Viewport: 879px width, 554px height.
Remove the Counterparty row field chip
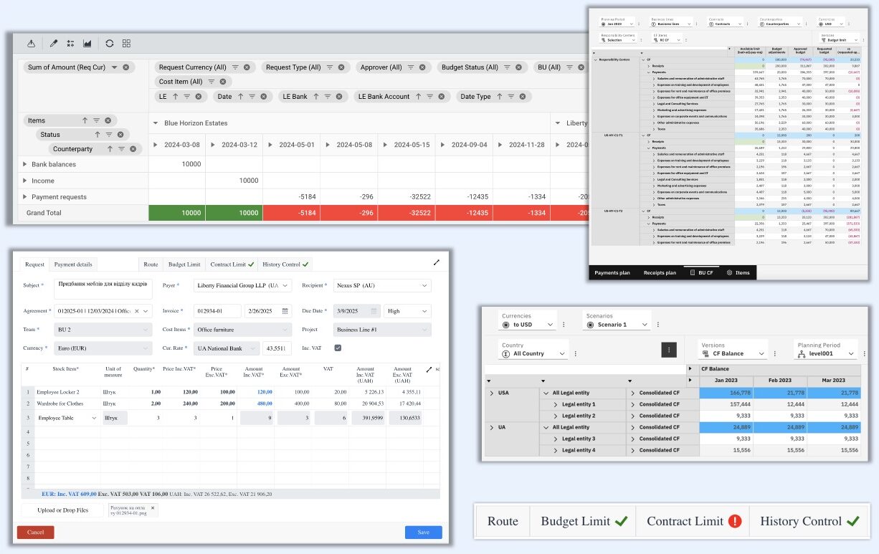pyautogui.click(x=133, y=149)
